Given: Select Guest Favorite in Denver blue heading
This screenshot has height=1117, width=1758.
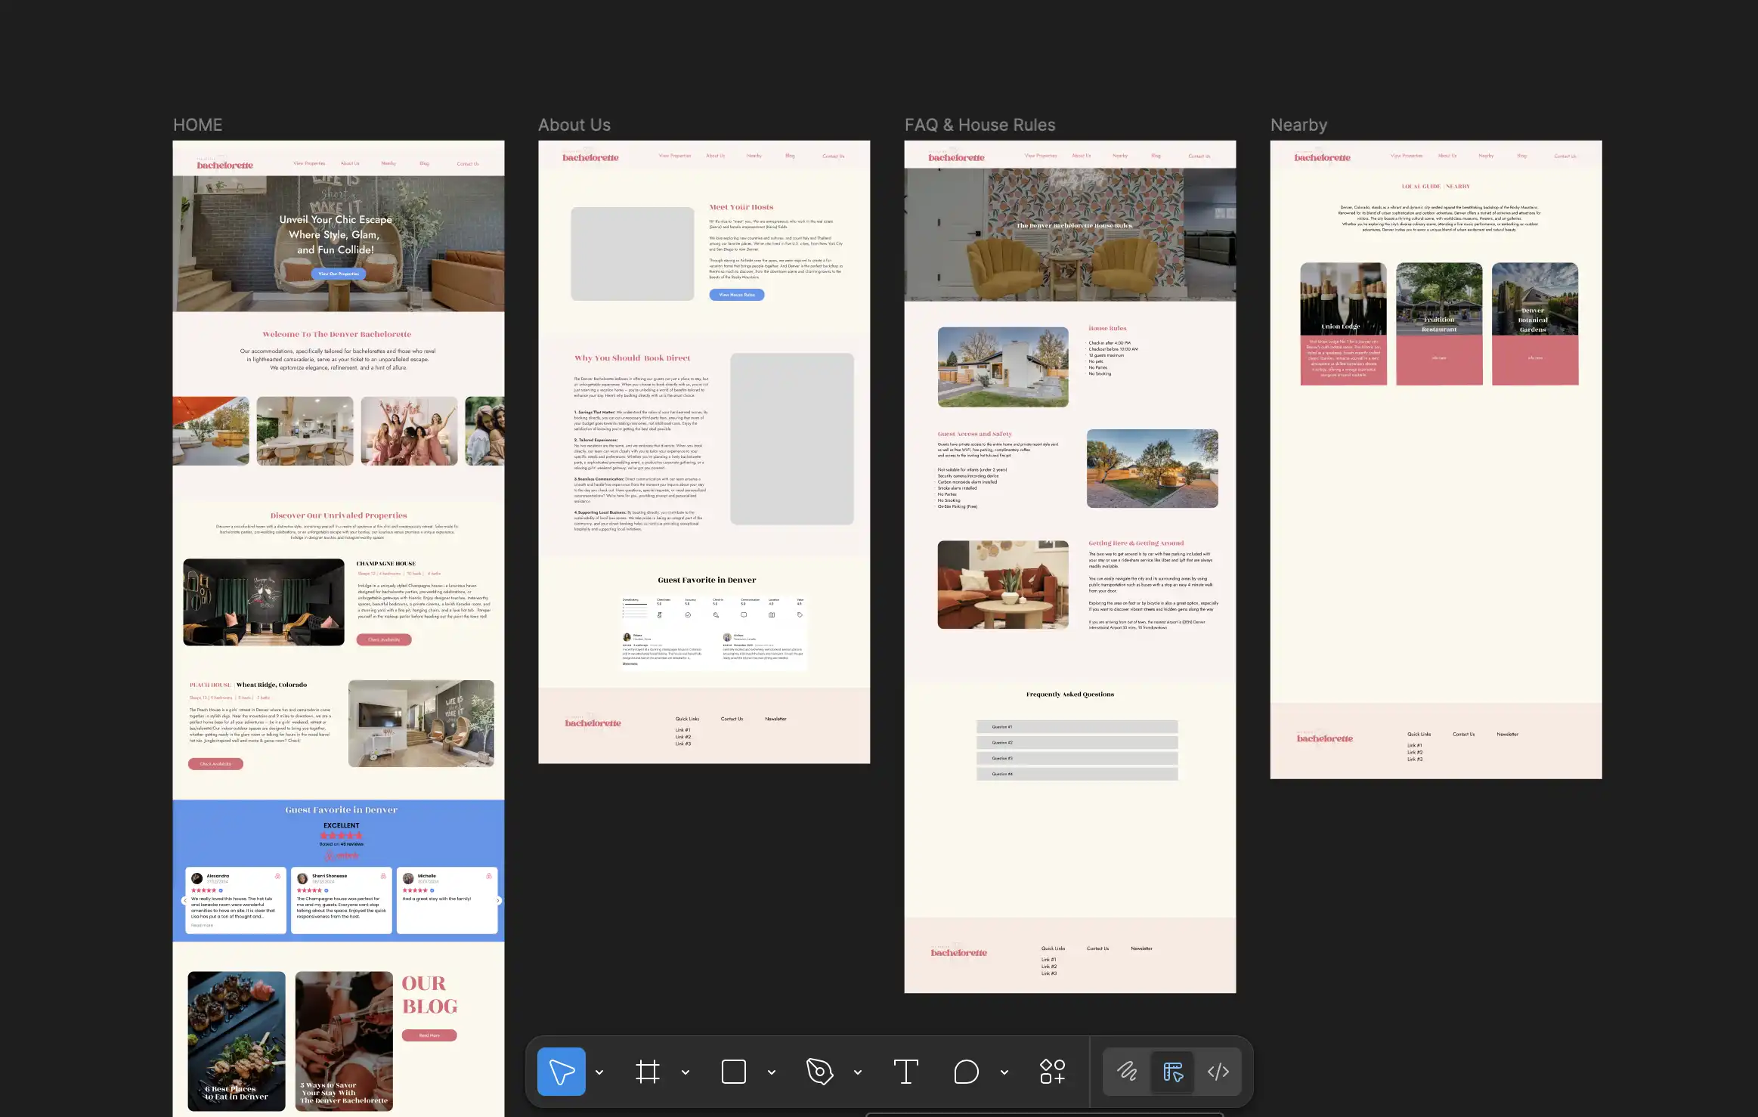Looking at the screenshot, I should click(x=342, y=810).
